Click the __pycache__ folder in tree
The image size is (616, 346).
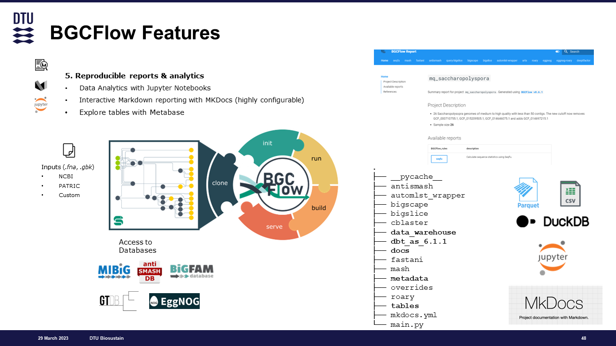click(x=416, y=177)
